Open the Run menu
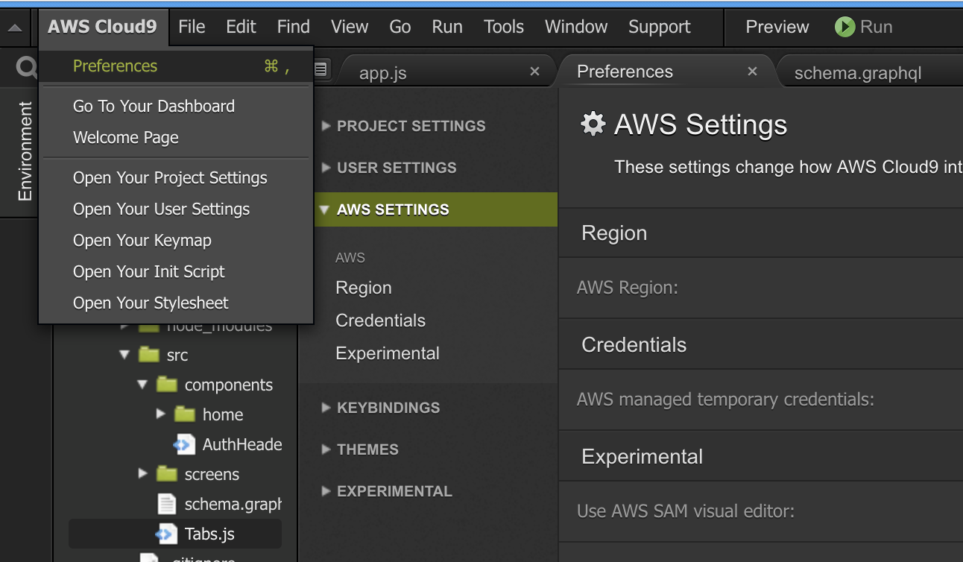Image resolution: width=963 pixels, height=562 pixels. click(x=447, y=28)
